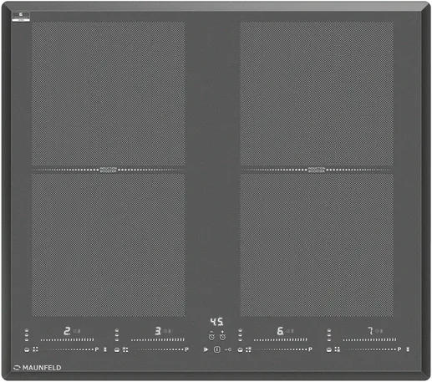Decrease timer with minus clock icon
The width and height of the screenshot is (432, 382).
pyautogui.click(x=211, y=336)
